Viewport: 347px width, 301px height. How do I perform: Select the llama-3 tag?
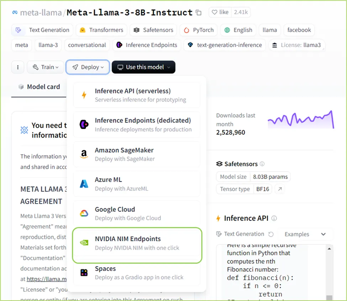pos(48,45)
